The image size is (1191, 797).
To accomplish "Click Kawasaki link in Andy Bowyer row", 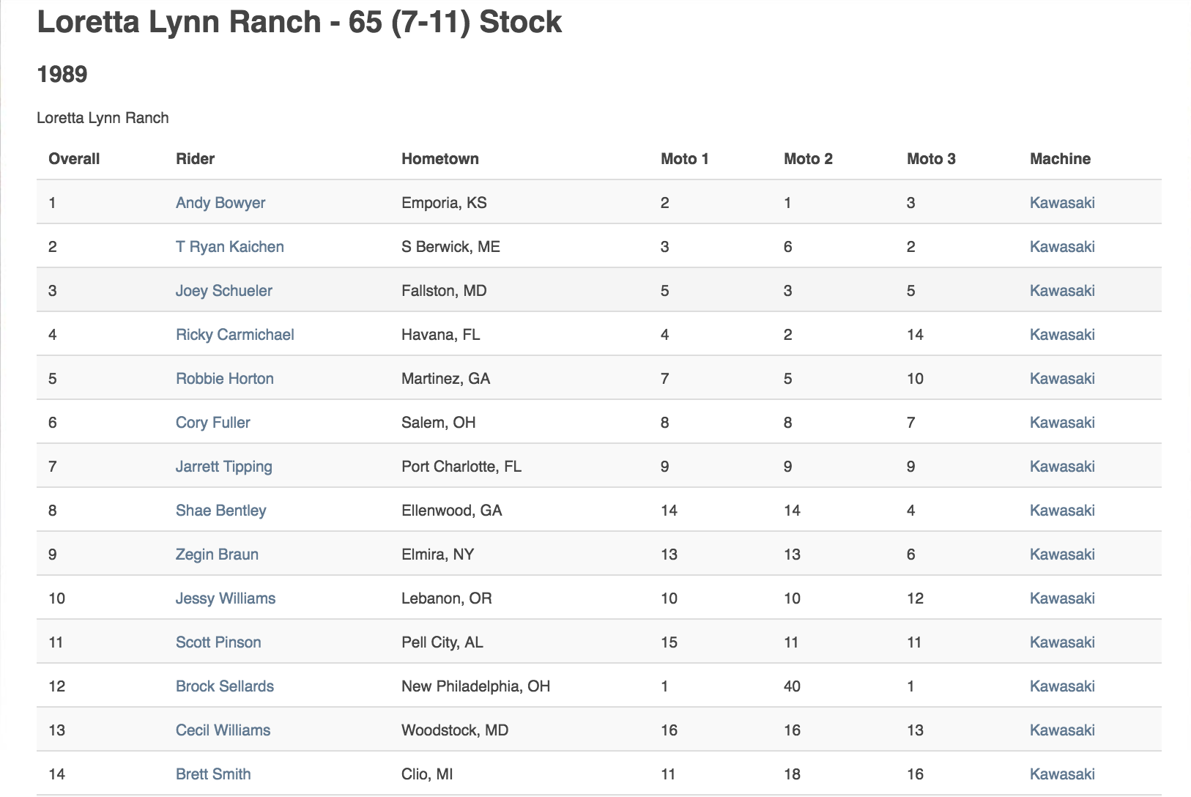I will coord(1062,203).
